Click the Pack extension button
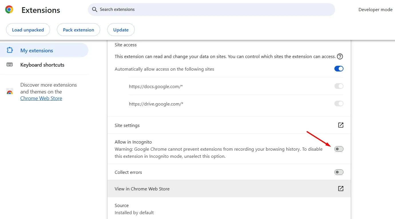The image size is (395, 219). 78,29
